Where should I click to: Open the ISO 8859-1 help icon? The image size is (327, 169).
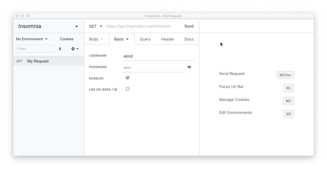pyautogui.click(x=116, y=90)
